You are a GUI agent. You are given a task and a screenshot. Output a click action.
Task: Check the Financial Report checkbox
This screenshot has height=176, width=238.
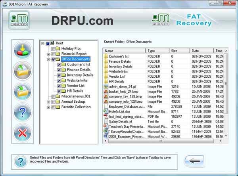tap(53, 54)
